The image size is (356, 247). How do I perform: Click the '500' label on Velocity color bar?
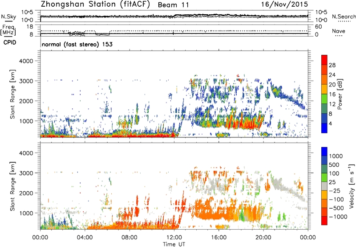335,165
